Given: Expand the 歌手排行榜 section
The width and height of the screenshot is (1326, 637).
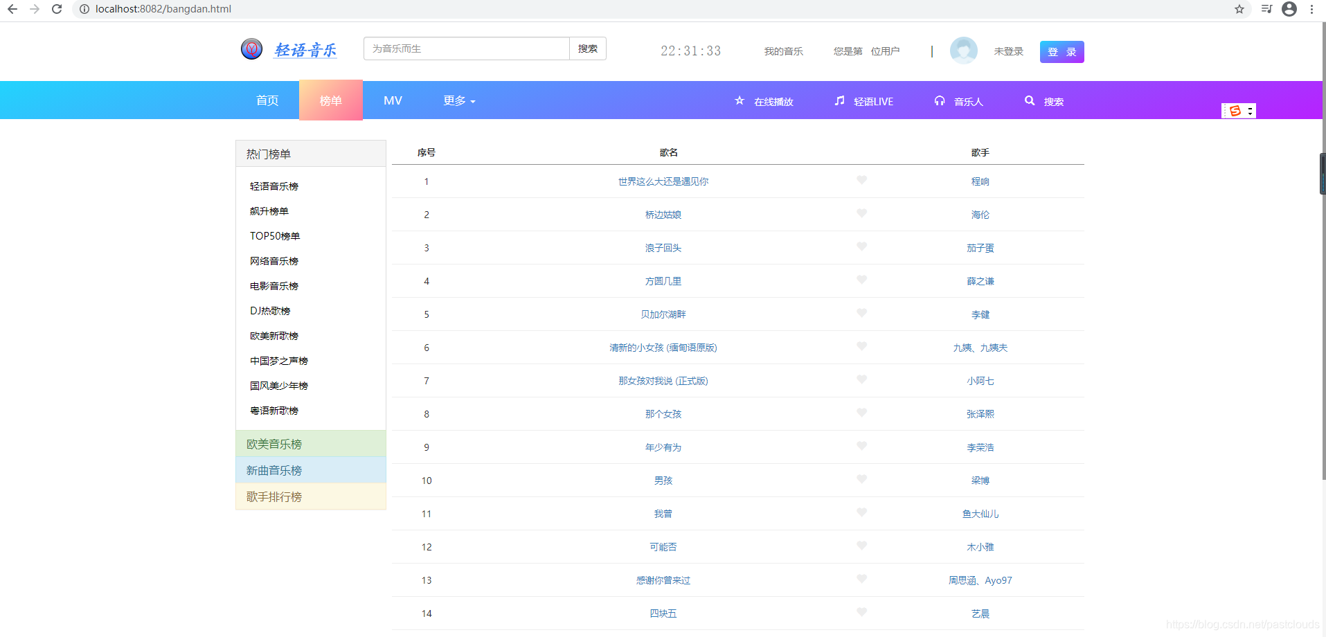Looking at the screenshot, I should click(x=311, y=496).
